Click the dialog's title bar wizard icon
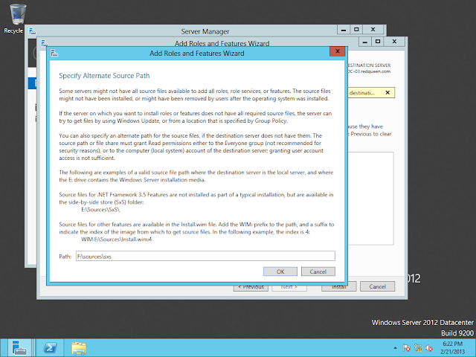 pos(54,53)
